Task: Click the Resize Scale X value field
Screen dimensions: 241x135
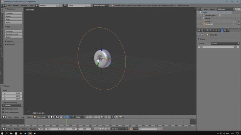Action: click(12, 93)
